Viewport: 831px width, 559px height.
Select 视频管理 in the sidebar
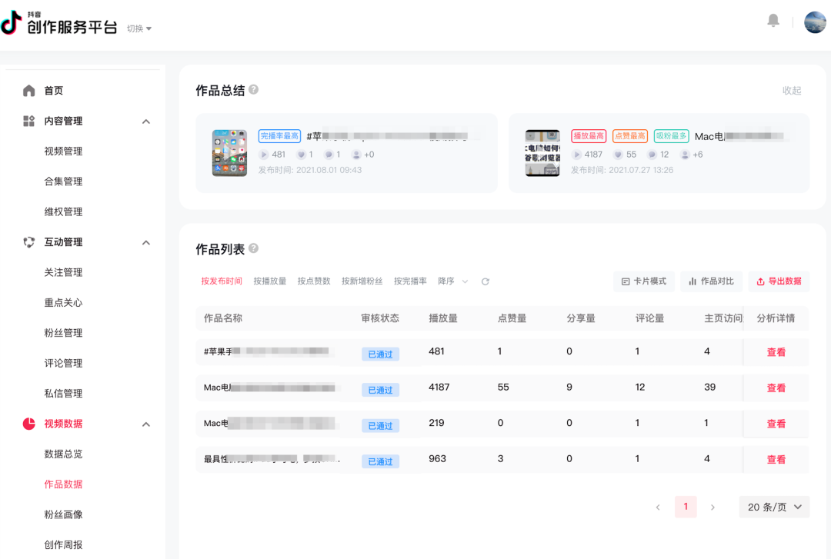[x=63, y=151]
